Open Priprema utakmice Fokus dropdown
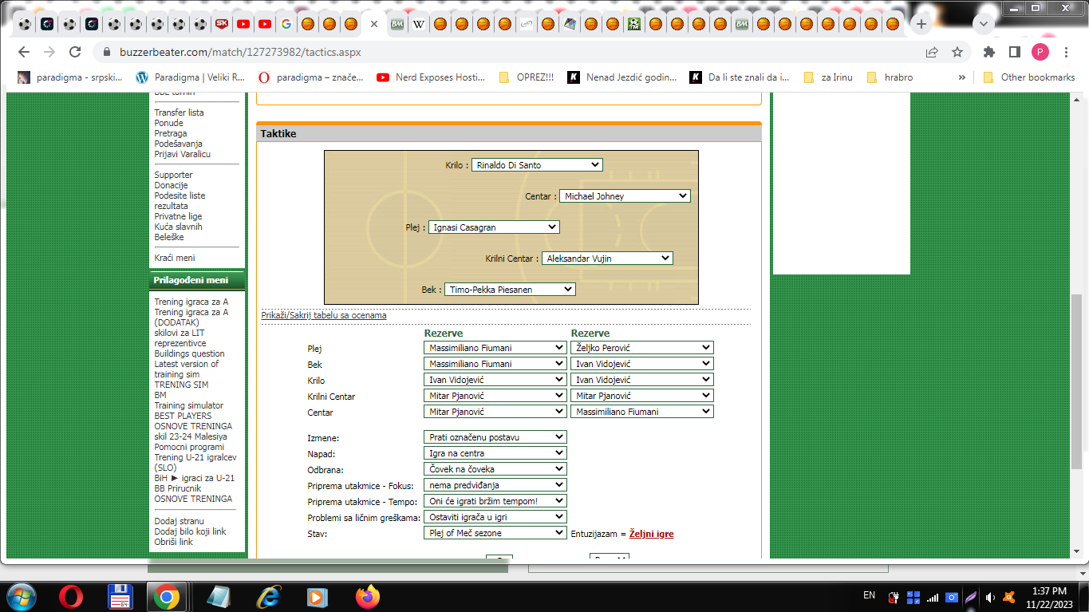This screenshot has height=612, width=1089. pyautogui.click(x=495, y=485)
